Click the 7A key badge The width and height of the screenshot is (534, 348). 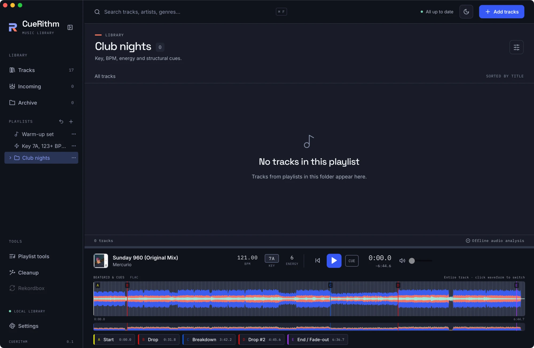(272, 258)
